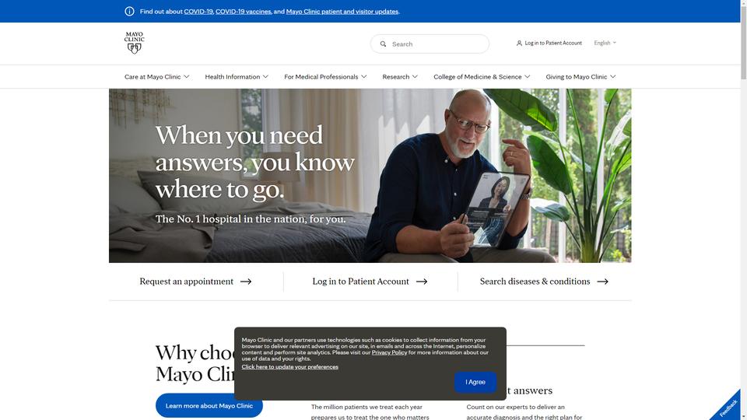
Task: Open the Feedback corner tab
Action: click(728, 407)
